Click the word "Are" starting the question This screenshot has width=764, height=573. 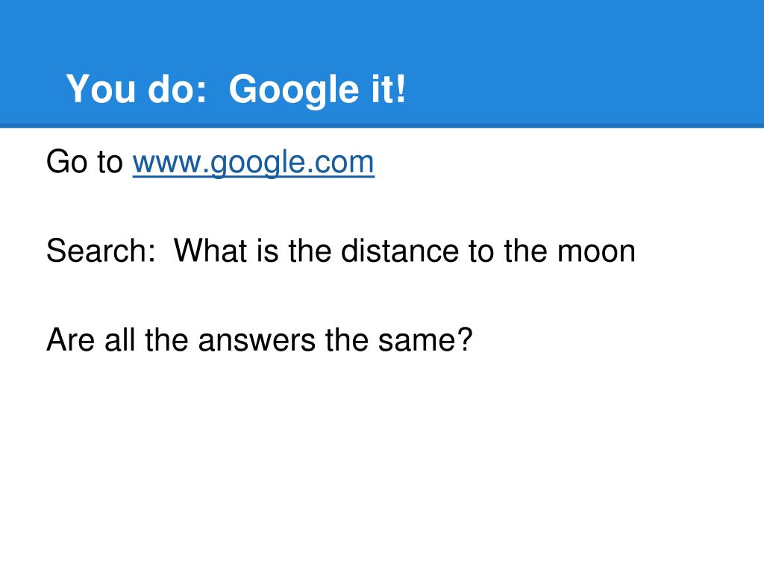coord(70,340)
